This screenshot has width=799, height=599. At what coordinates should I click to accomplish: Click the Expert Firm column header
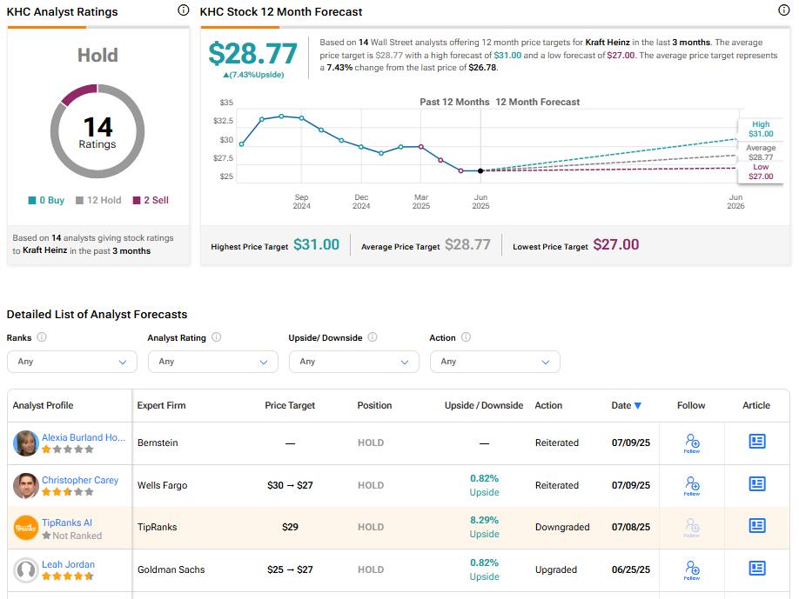[162, 406]
